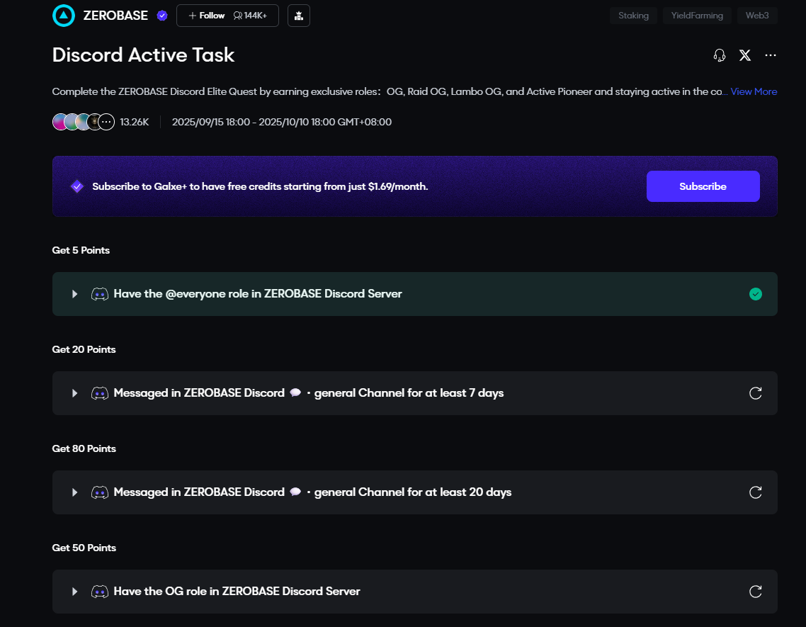The height and width of the screenshot is (627, 806).
Task: Click the green completed checkmark on @everyone task
Action: 755,293
